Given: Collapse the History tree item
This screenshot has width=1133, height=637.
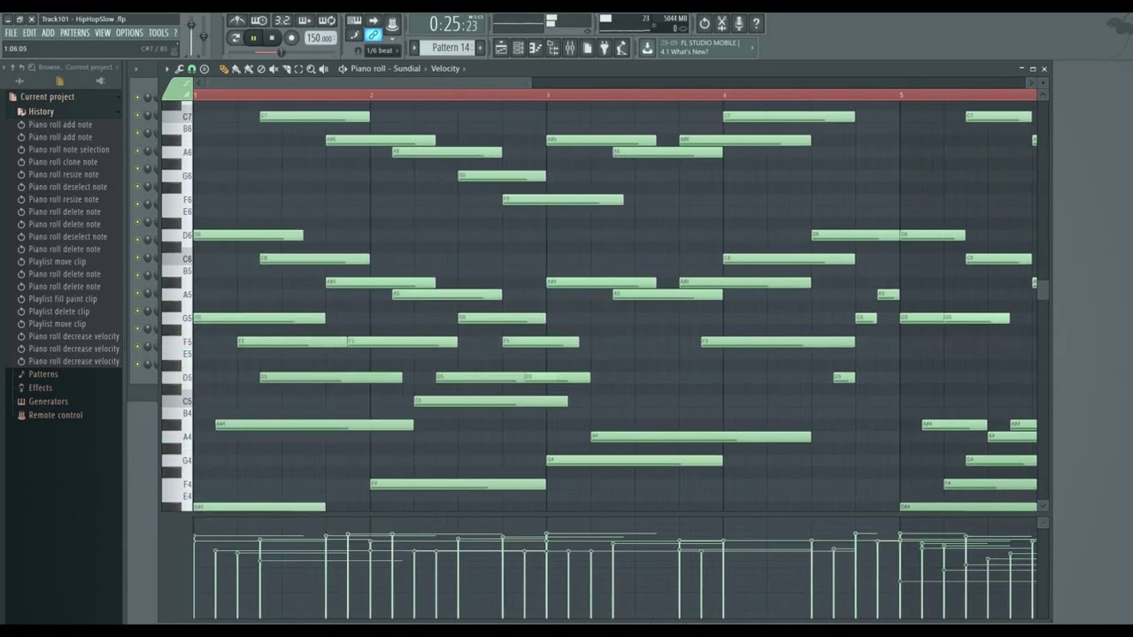Looking at the screenshot, I should (41, 111).
